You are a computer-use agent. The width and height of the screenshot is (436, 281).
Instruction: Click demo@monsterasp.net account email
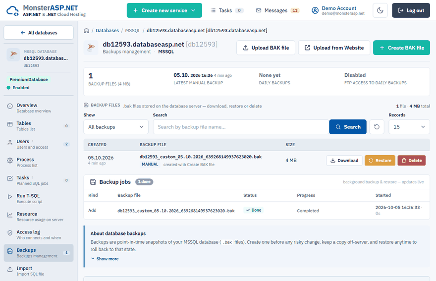click(x=343, y=13)
